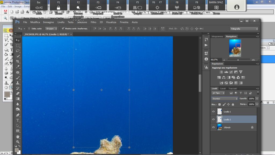Viewport: 275px width, 155px height.
Task: Switch to the Istogramma panel tab
Action: tap(217, 36)
